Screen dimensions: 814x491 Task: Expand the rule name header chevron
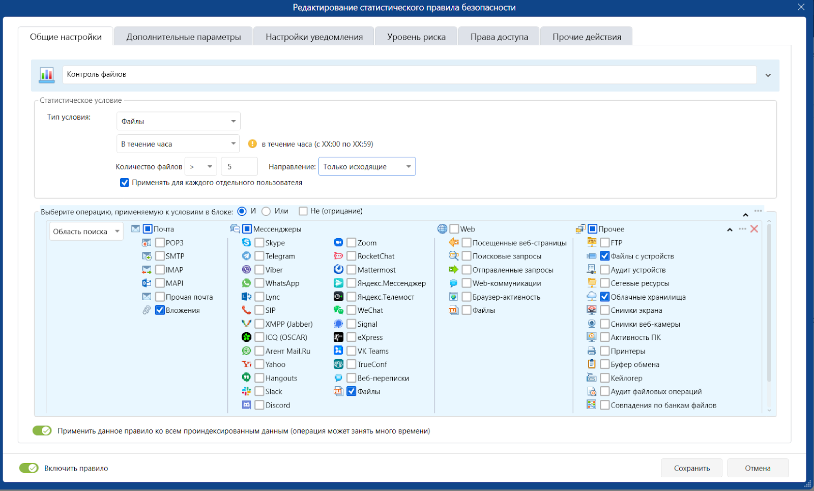tap(768, 75)
